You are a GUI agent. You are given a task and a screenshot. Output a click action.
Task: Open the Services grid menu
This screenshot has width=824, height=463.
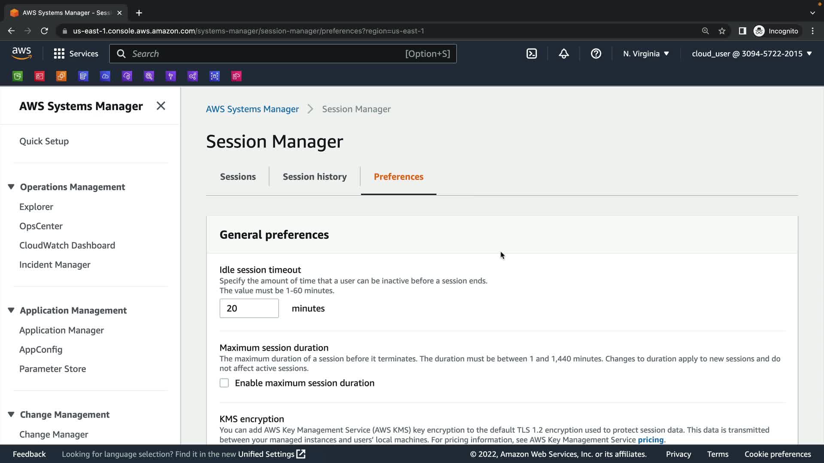coord(76,54)
